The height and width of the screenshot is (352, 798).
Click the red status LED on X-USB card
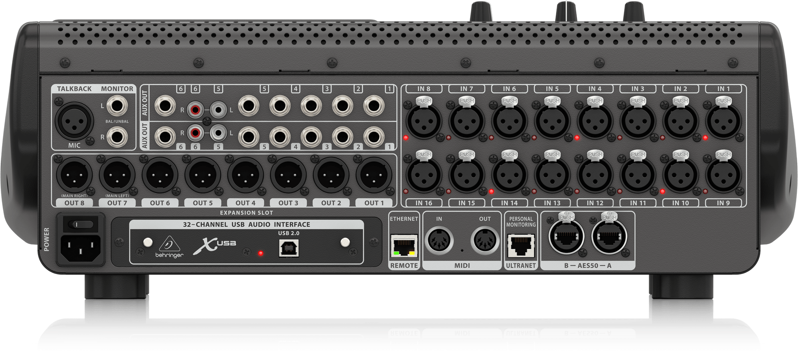click(x=260, y=253)
